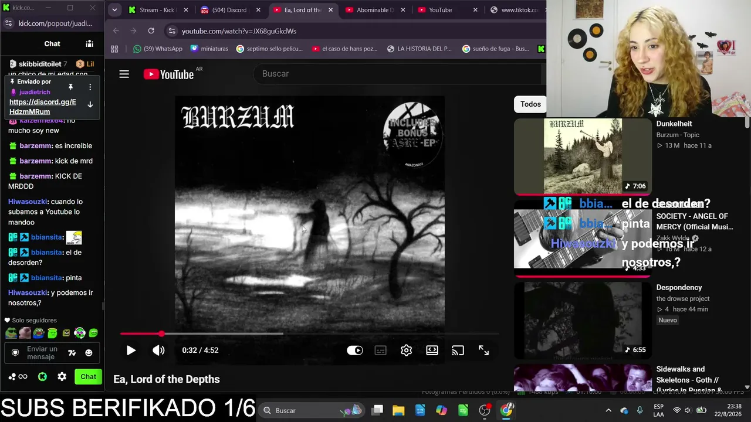The height and width of the screenshot is (422, 751).
Task: Open OBS Studio from the taskbar
Action: [485, 410]
